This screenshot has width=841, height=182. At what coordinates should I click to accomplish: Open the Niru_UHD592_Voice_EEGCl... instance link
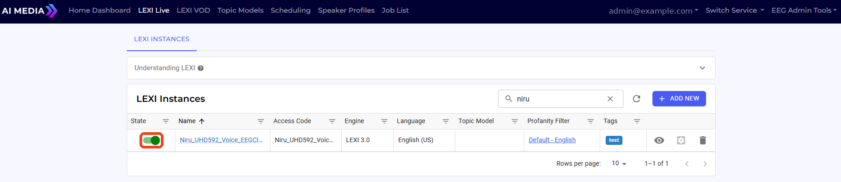[x=221, y=140]
